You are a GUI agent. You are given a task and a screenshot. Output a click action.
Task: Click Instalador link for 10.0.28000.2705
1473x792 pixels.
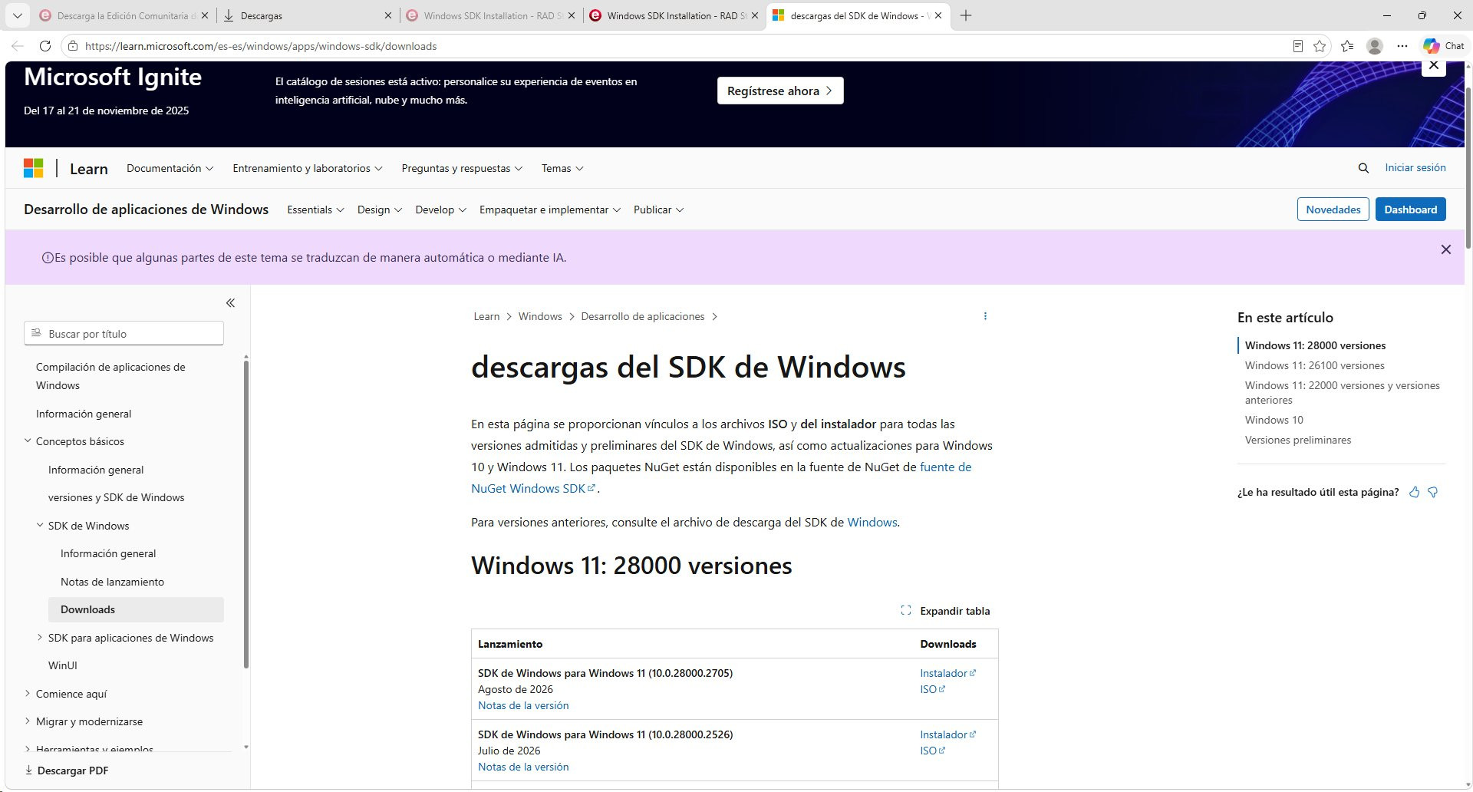coord(947,673)
